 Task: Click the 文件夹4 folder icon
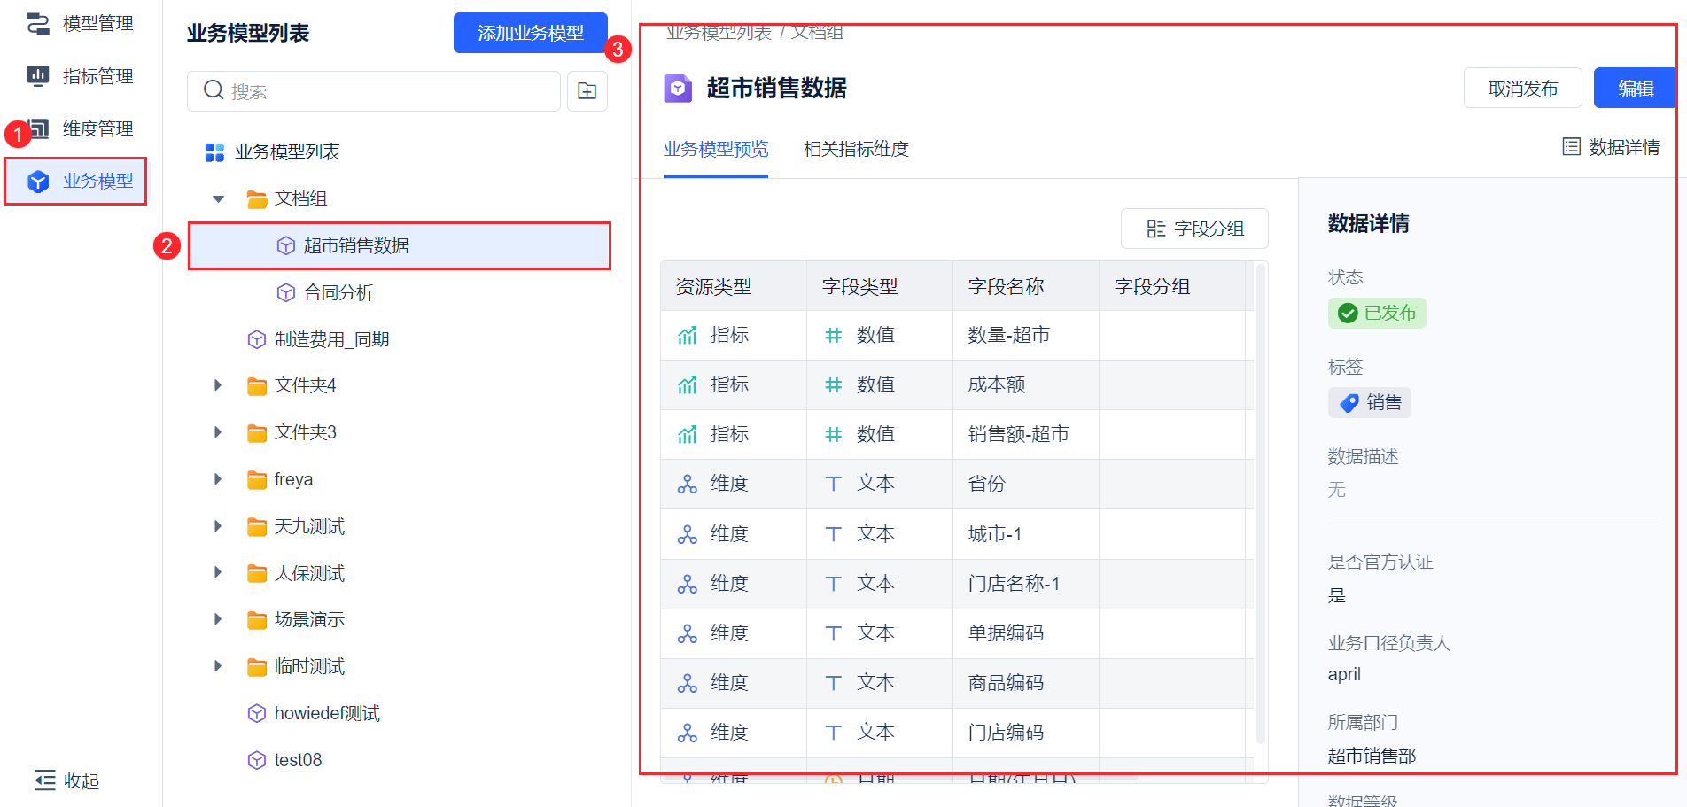[257, 386]
